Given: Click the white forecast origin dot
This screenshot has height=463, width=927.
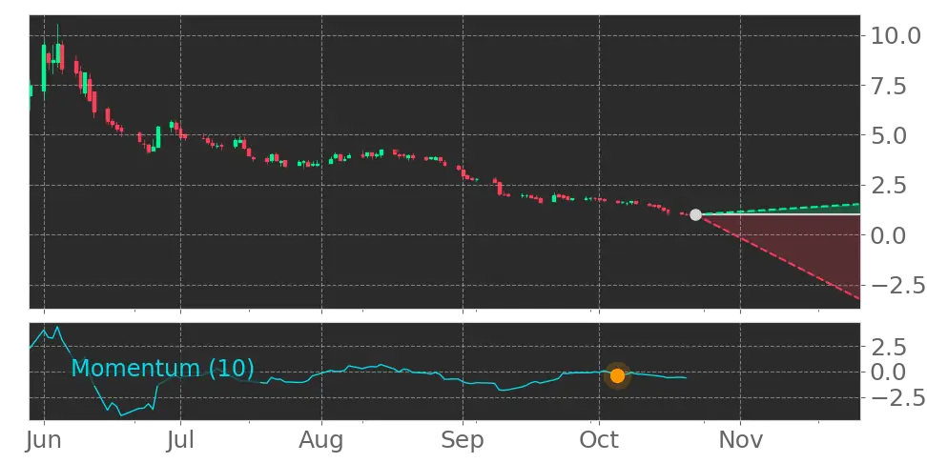Looking at the screenshot, I should [695, 215].
